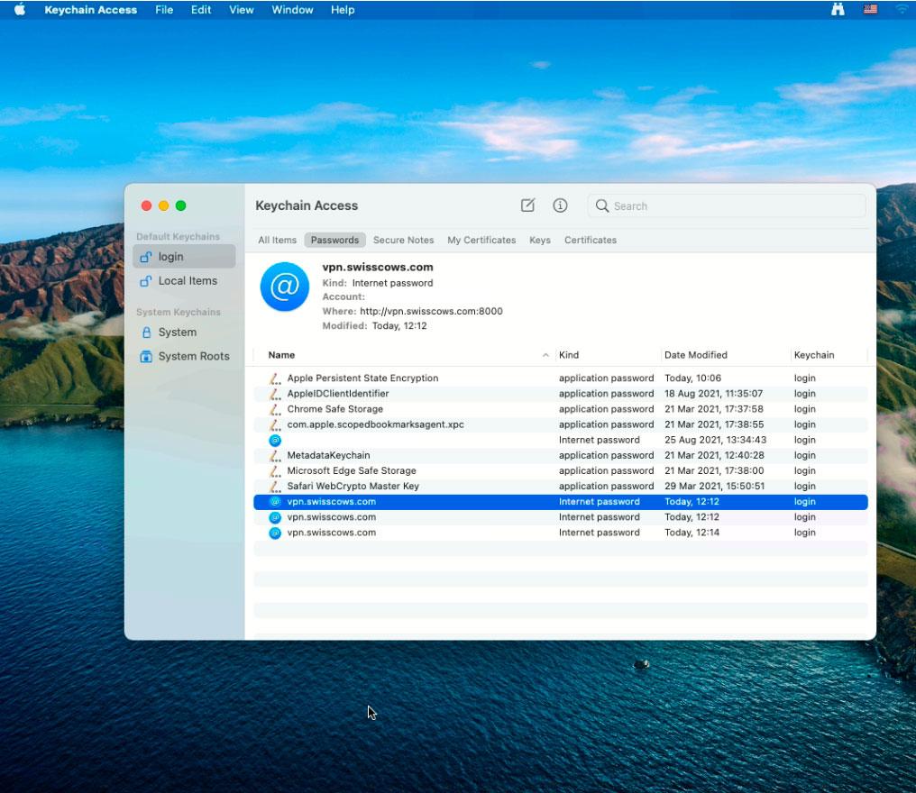Click the Today, 10:06 date cell

692,378
